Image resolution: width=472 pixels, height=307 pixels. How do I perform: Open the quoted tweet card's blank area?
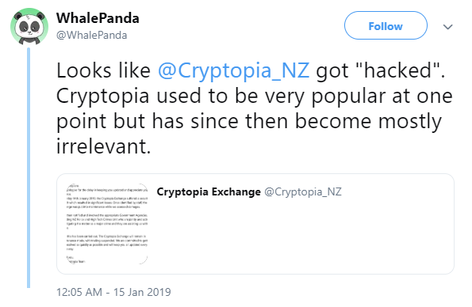[x=301, y=237]
